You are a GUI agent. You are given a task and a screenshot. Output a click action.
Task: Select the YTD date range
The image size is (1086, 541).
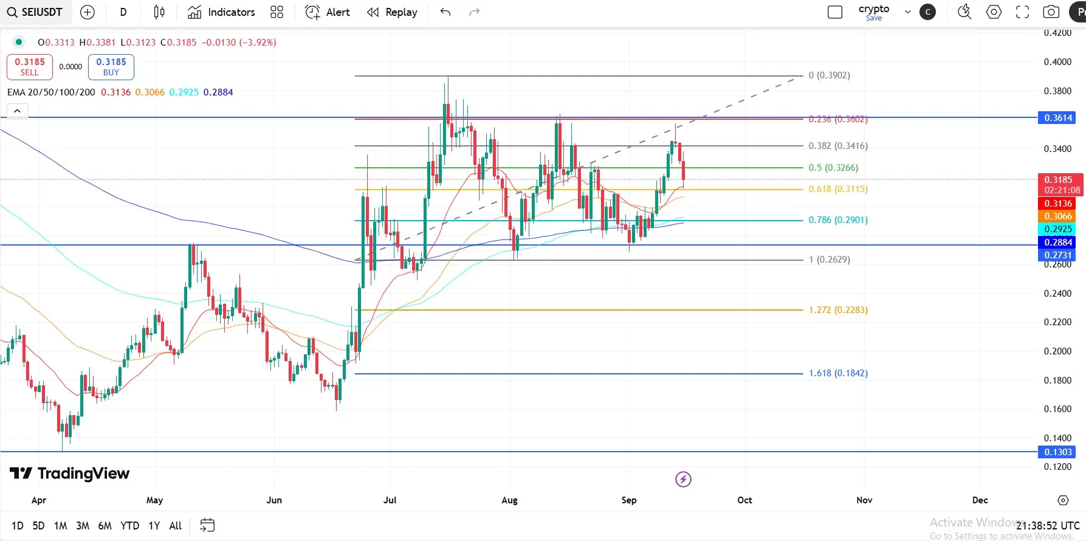coord(129,526)
